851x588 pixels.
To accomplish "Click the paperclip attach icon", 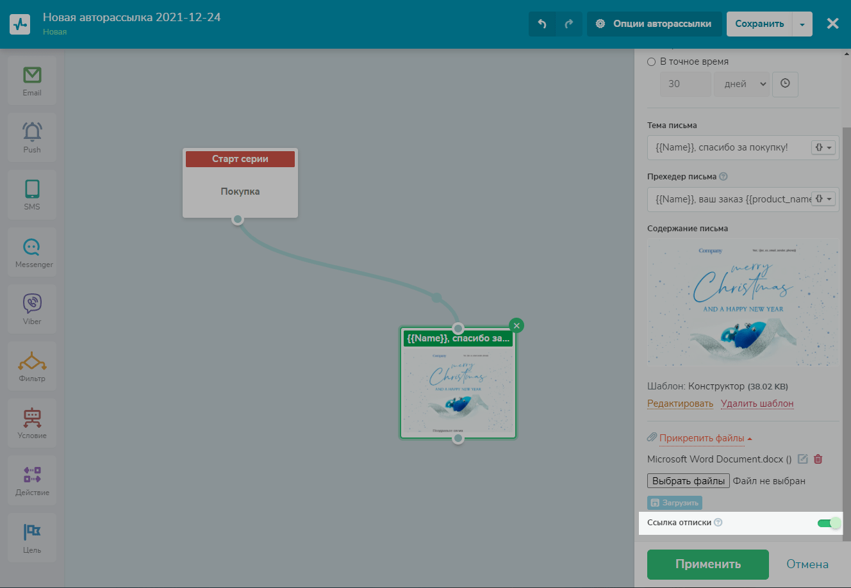I will (652, 438).
